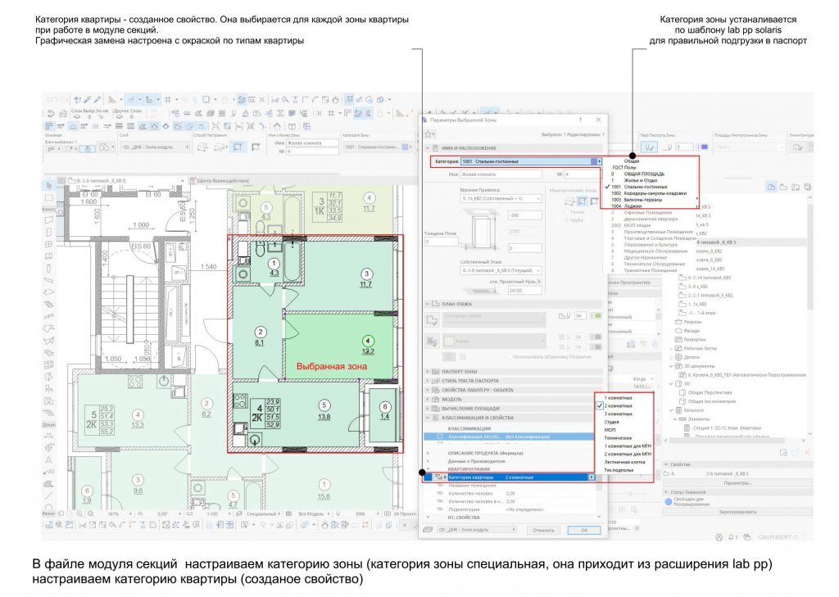Click the OK button in zone dialog

tap(583, 530)
